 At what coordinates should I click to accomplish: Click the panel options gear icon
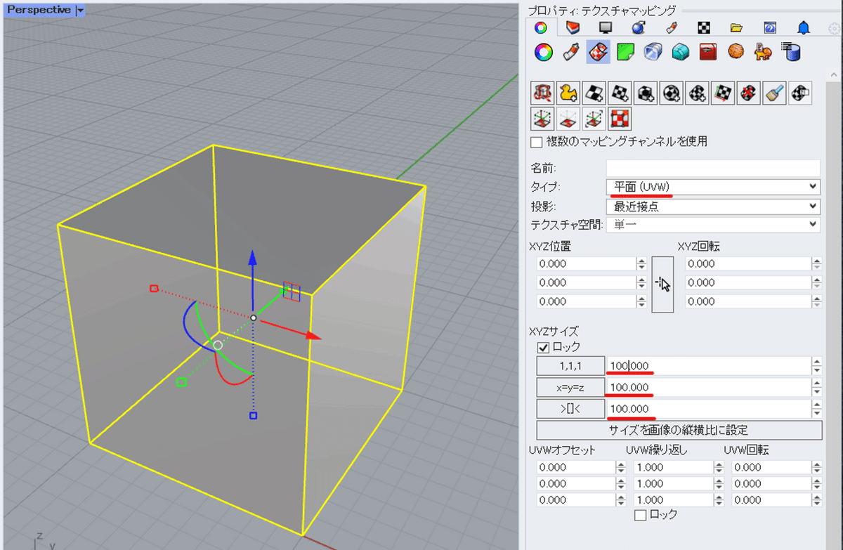[835, 28]
